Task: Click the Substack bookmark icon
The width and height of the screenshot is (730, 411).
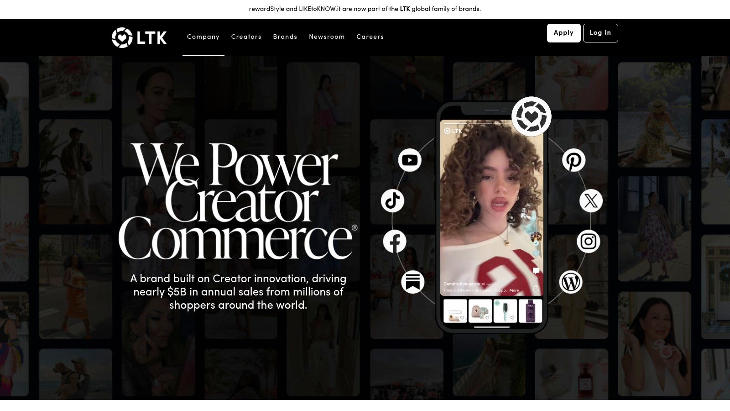Action: coord(413,282)
